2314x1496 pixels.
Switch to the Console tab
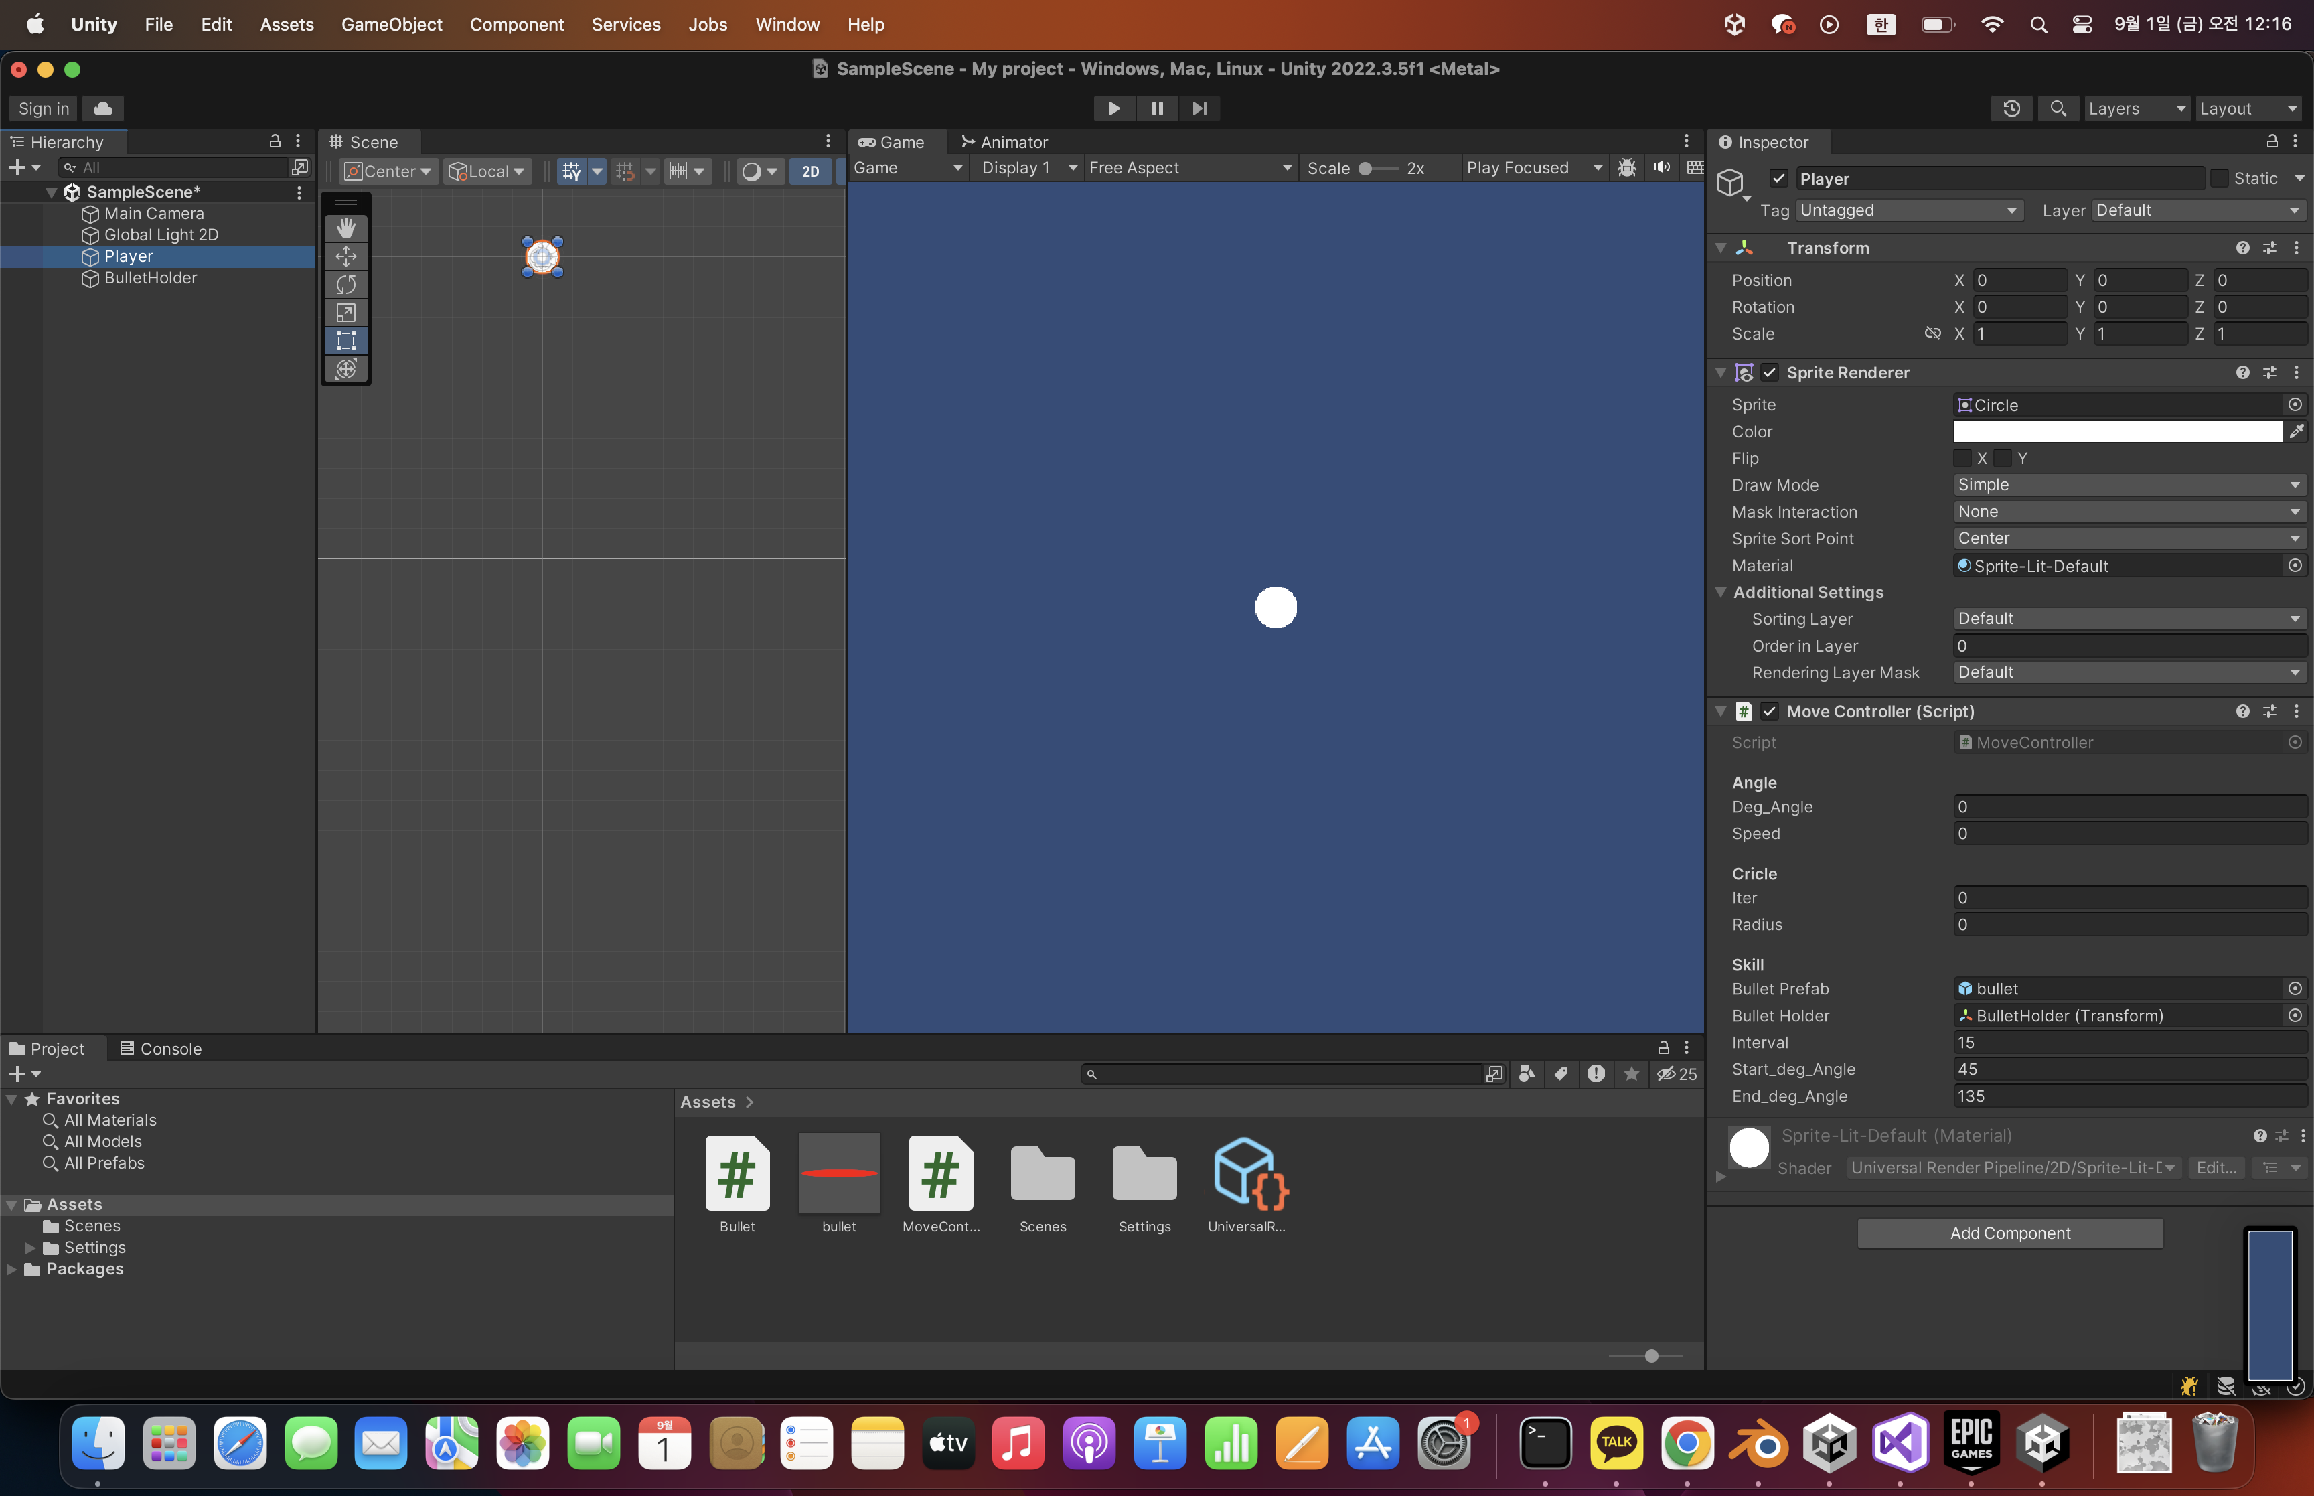(160, 1049)
